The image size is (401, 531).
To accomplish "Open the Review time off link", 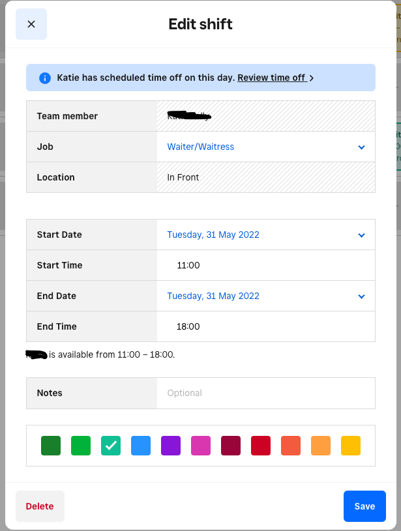I will 272,78.
